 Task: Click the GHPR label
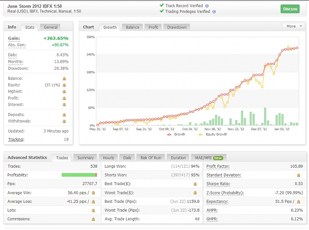point(212,219)
